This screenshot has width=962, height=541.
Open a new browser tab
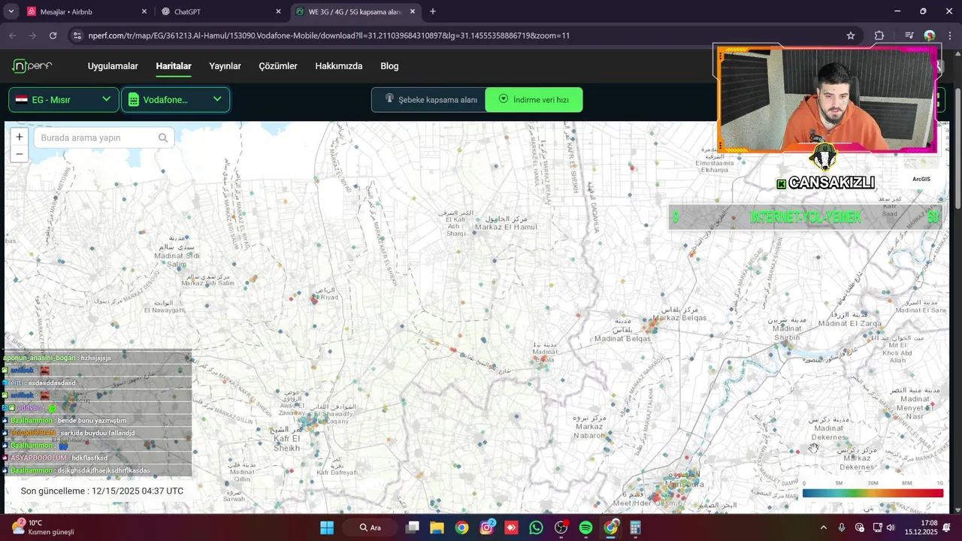432,11
